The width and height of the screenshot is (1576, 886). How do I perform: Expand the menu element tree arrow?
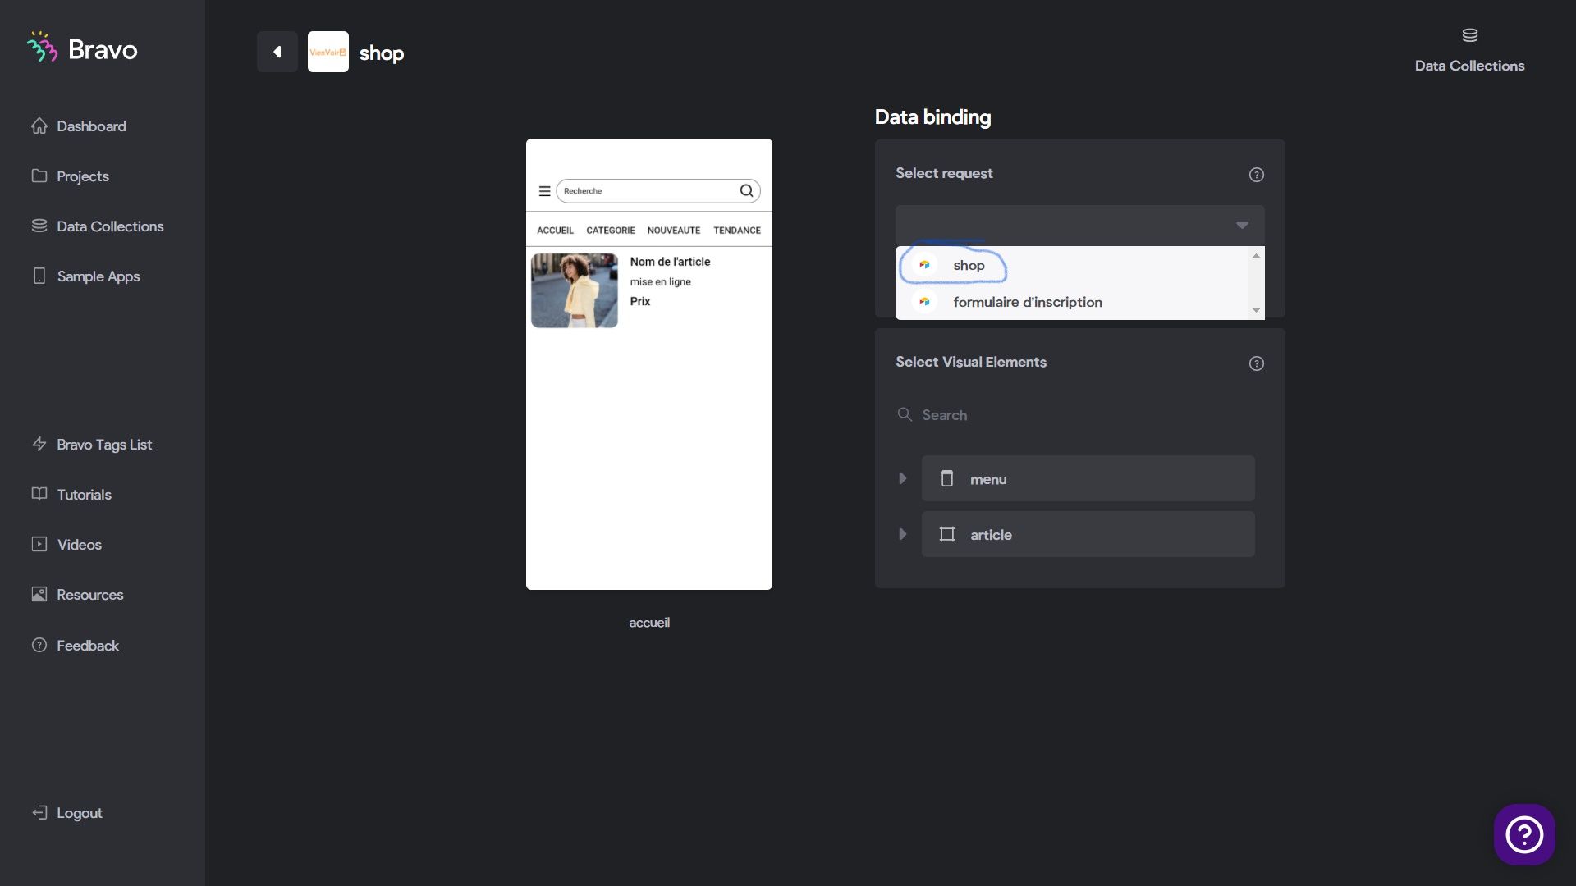coord(903,478)
